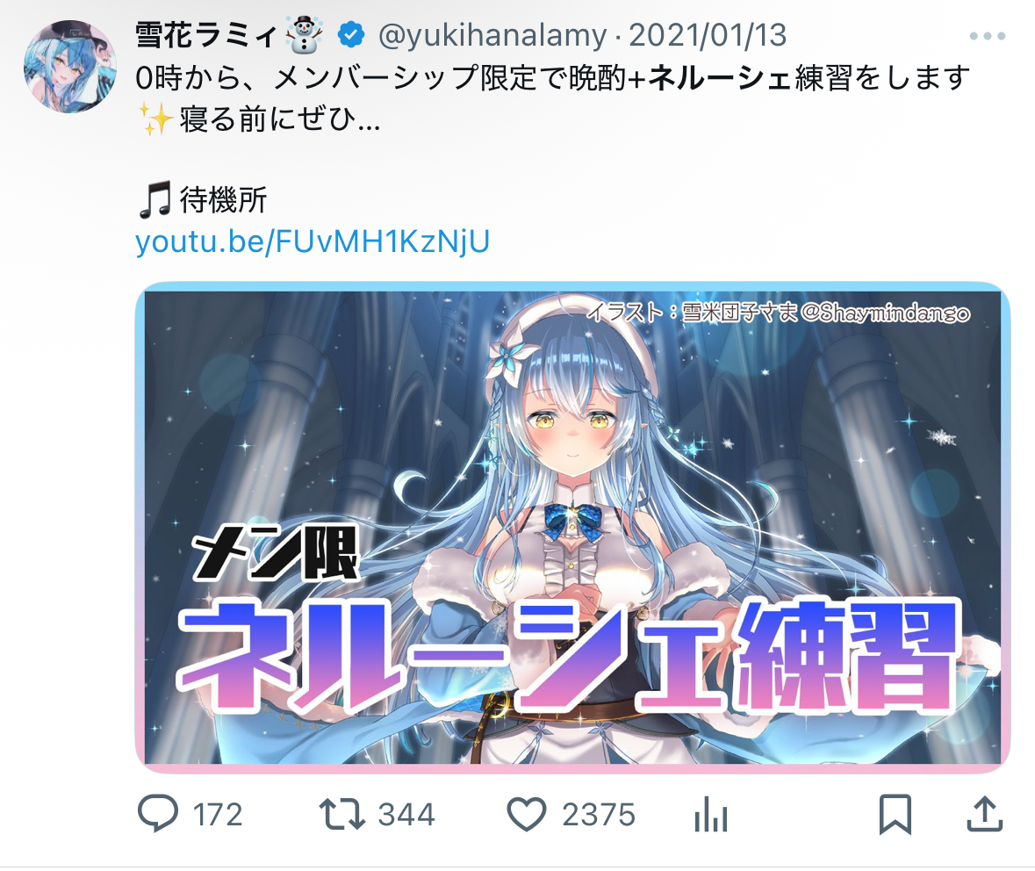Bookmark this tweet
Screen dimensions: 1035x871
(x=895, y=814)
